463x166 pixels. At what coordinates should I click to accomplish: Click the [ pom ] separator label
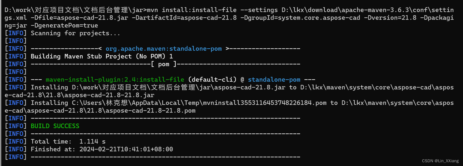pos(164,64)
